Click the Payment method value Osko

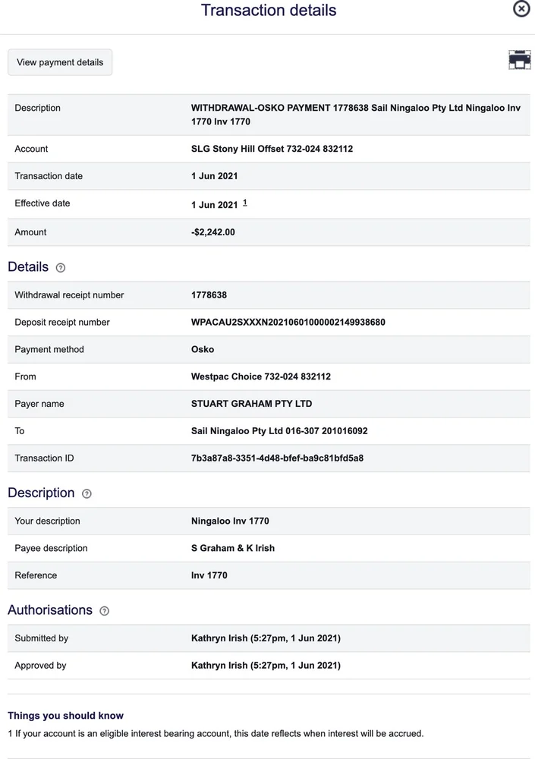click(x=203, y=350)
